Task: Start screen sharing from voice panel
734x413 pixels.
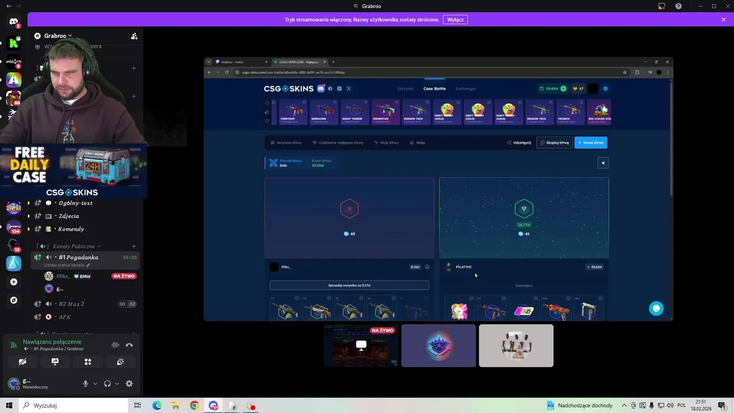Action: 55,362
